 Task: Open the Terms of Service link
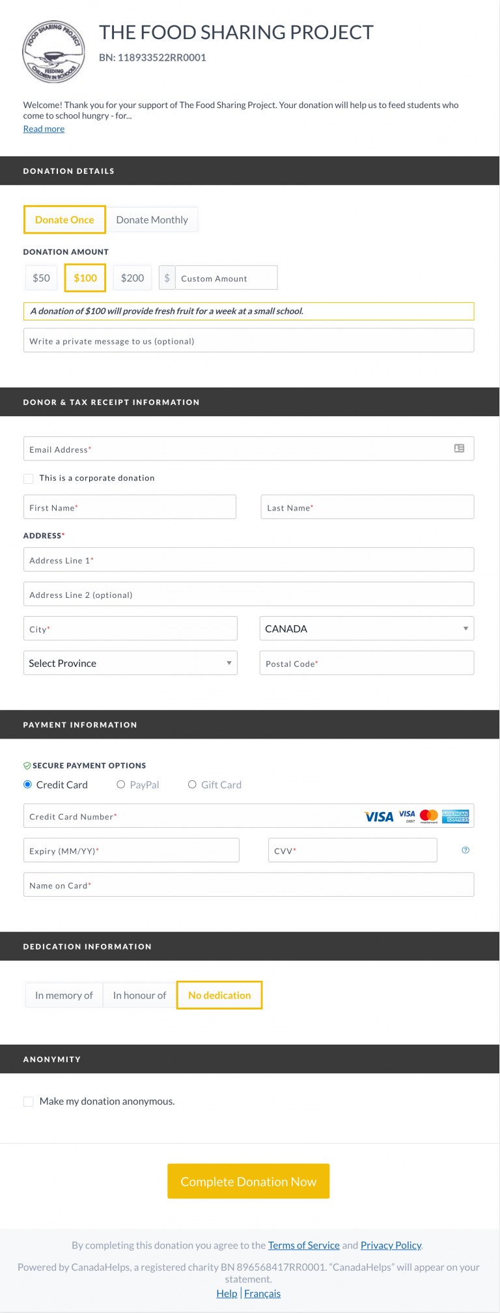pos(303,1245)
